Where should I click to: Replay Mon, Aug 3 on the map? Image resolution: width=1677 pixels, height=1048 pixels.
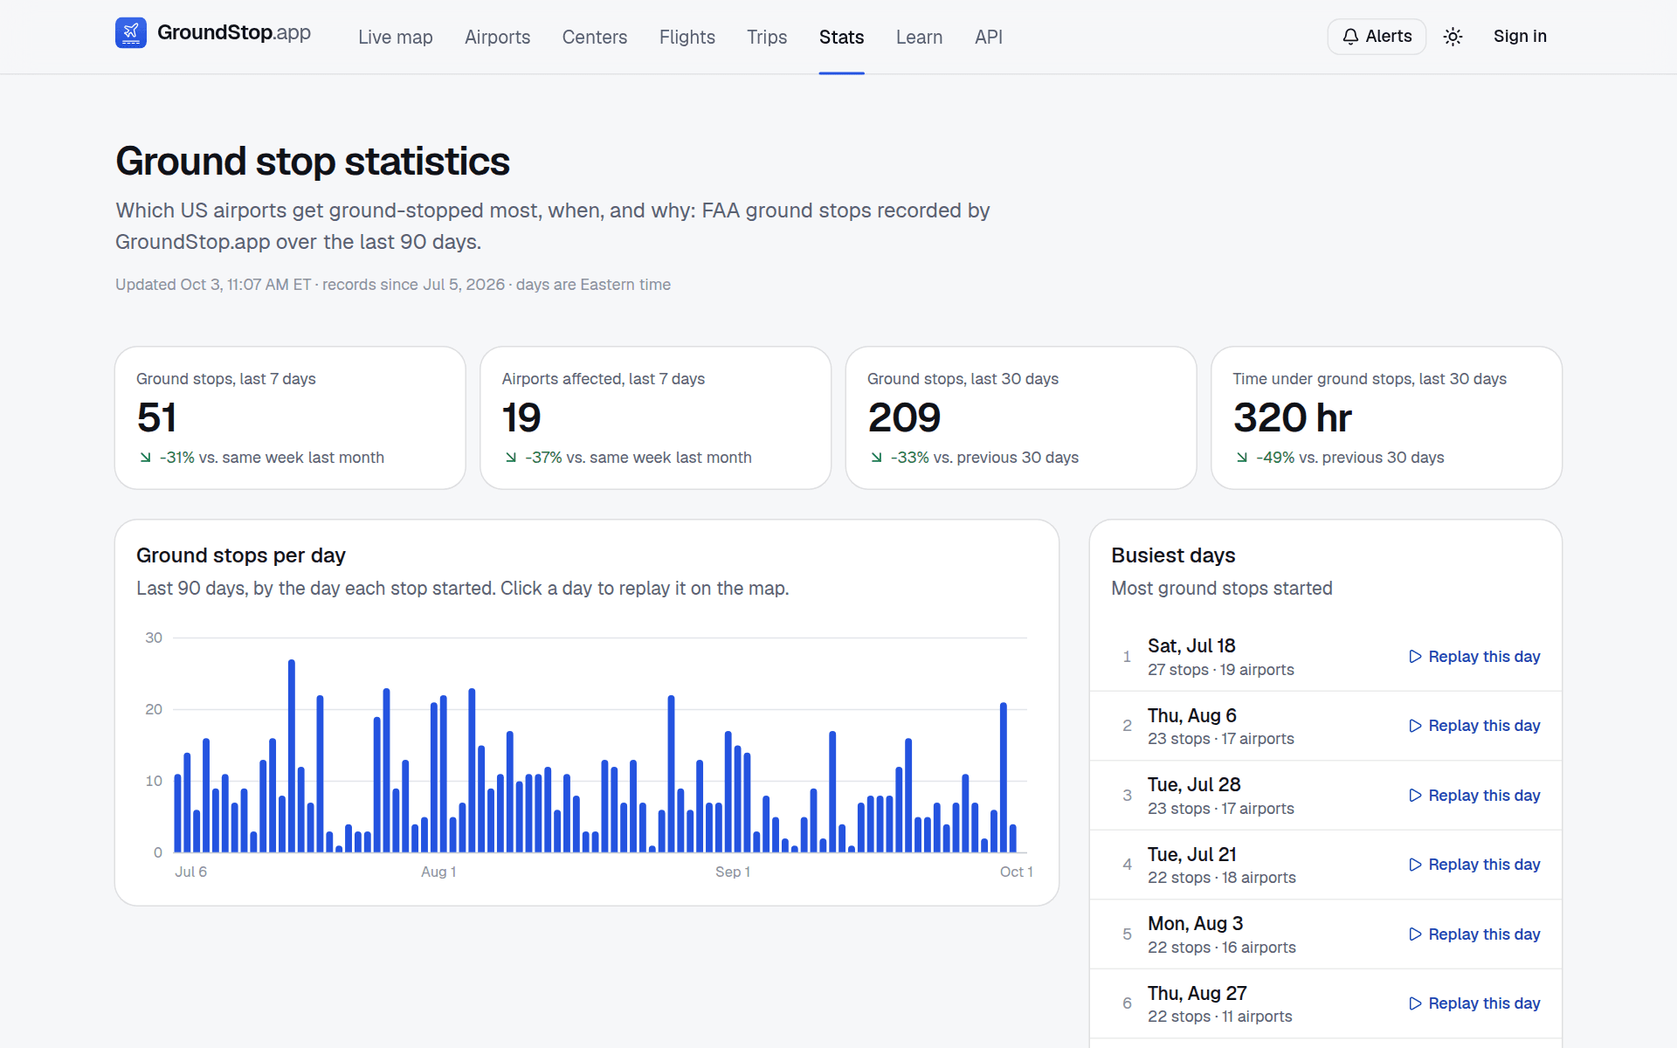(x=1474, y=934)
